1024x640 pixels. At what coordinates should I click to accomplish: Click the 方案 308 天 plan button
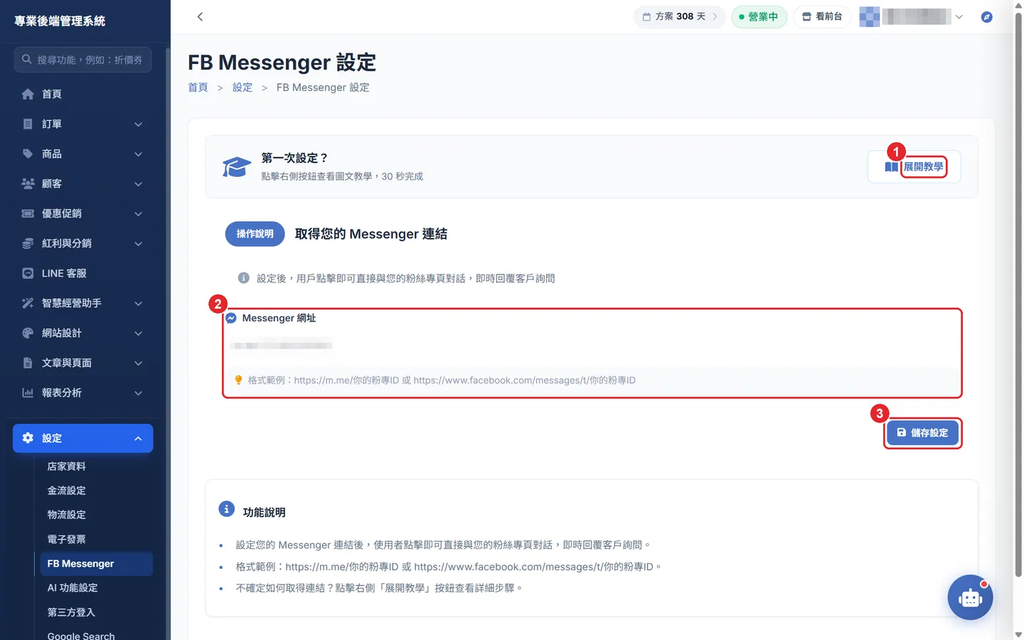(679, 17)
